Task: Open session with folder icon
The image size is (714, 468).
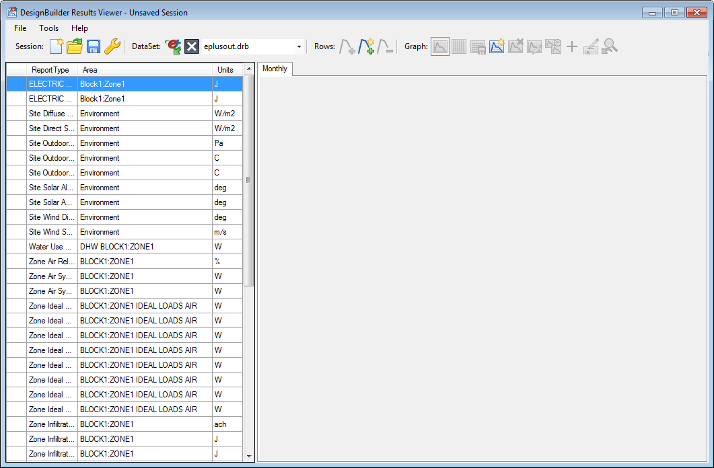Action: coord(75,46)
